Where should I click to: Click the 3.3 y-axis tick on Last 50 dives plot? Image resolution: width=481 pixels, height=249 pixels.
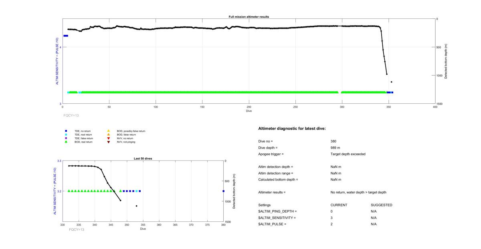(x=59, y=161)
